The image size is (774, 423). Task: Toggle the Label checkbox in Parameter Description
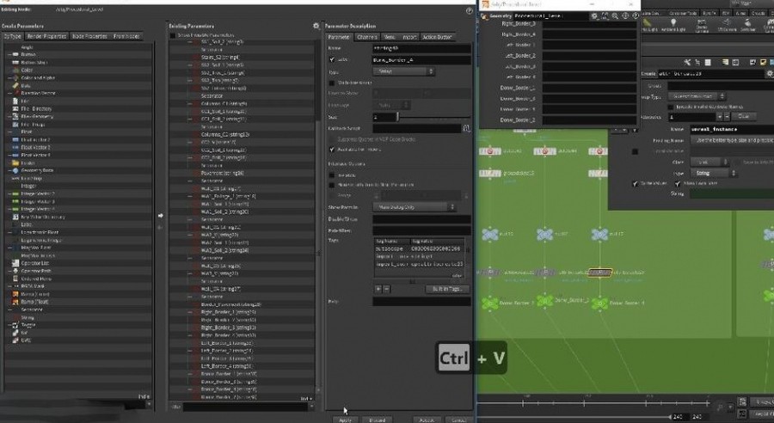(x=332, y=59)
